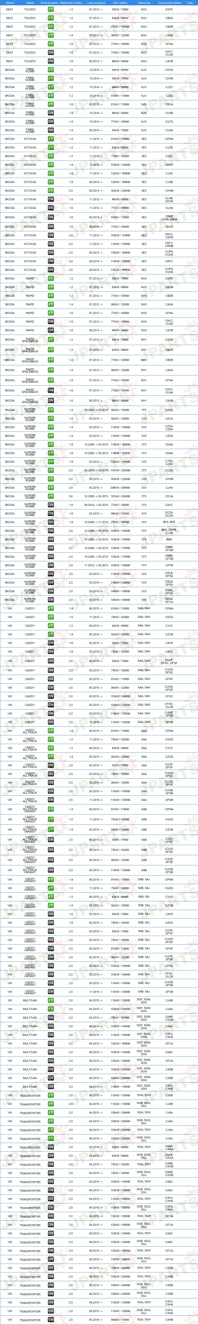Click petrol icon in Superb Kombi CJXA row

(51, 488)
